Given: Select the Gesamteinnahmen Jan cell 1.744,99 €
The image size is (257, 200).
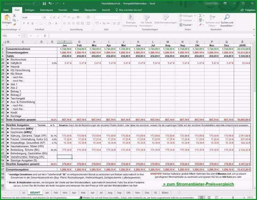Looking at the screenshot, I should (x=65, y=49).
